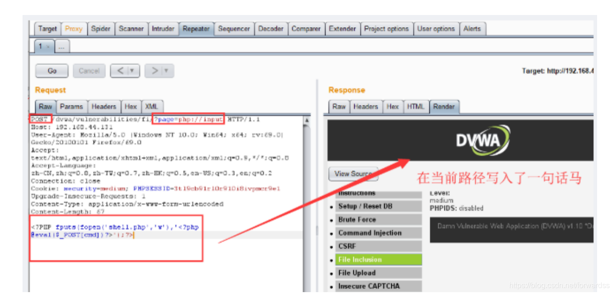614x294 pixels.
Task: Select the Repeater tab
Action: [x=196, y=29]
